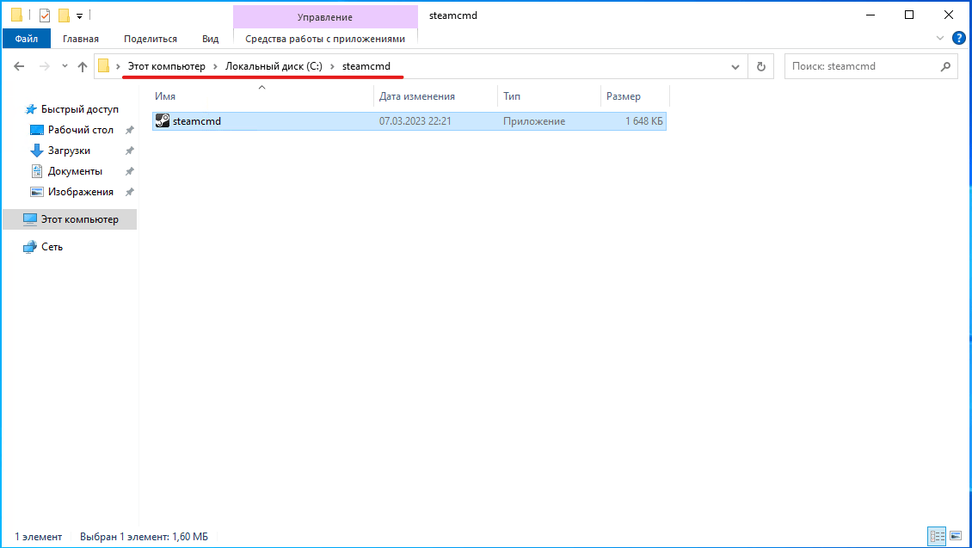Click Локальный диск (C:) in the breadcrumb
Viewport: 972px width, 548px height.
pyautogui.click(x=274, y=66)
